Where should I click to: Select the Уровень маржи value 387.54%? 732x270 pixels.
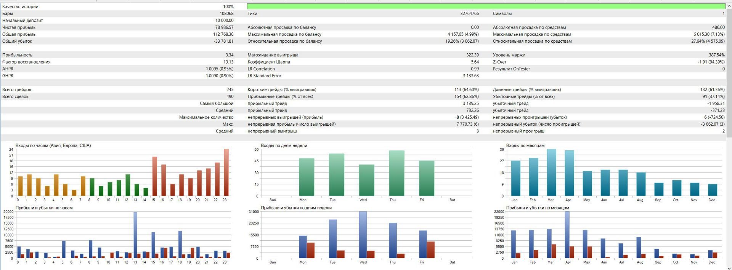717,55
